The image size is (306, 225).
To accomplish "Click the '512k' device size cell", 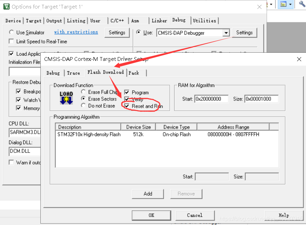I will (x=138, y=134).
